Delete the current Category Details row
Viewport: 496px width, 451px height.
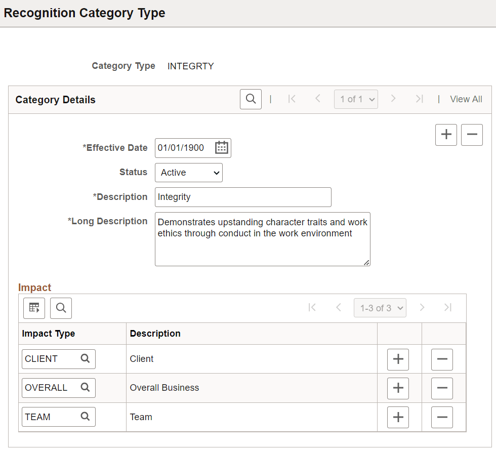(x=472, y=135)
